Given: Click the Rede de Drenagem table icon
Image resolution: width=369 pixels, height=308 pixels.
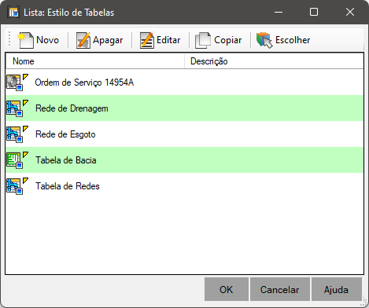Looking at the screenshot, I should [x=17, y=108].
